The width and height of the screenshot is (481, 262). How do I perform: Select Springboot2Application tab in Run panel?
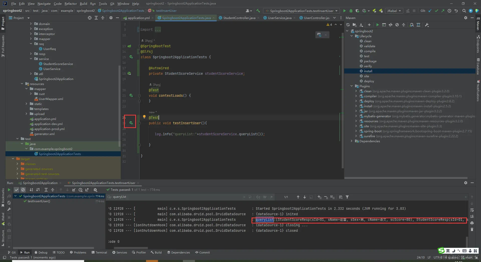click(x=40, y=183)
